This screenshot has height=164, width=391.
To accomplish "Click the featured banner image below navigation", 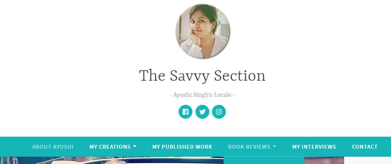I will tap(112, 160).
